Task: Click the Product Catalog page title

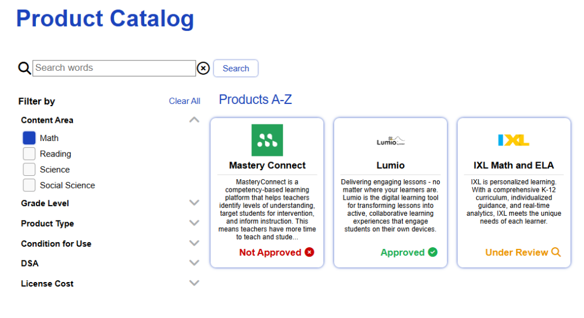Action: 105,19
